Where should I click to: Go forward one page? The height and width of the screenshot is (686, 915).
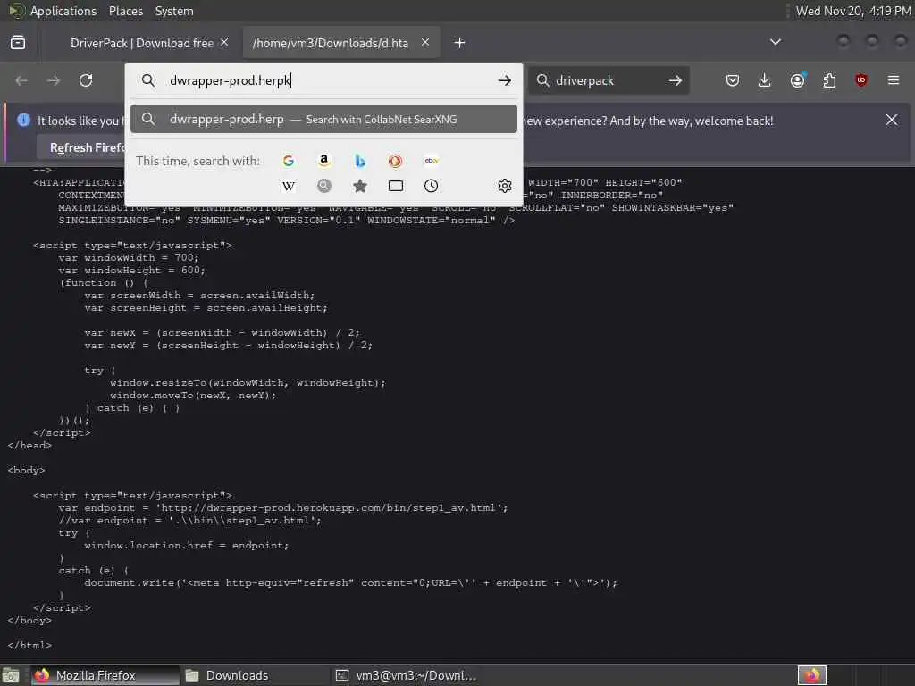54,80
